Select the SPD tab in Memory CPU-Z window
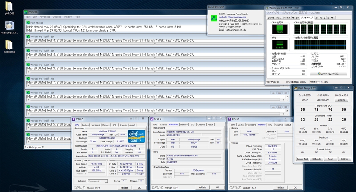Image resolution: width=356 pixels, height=192 pixels. coord(270,125)
